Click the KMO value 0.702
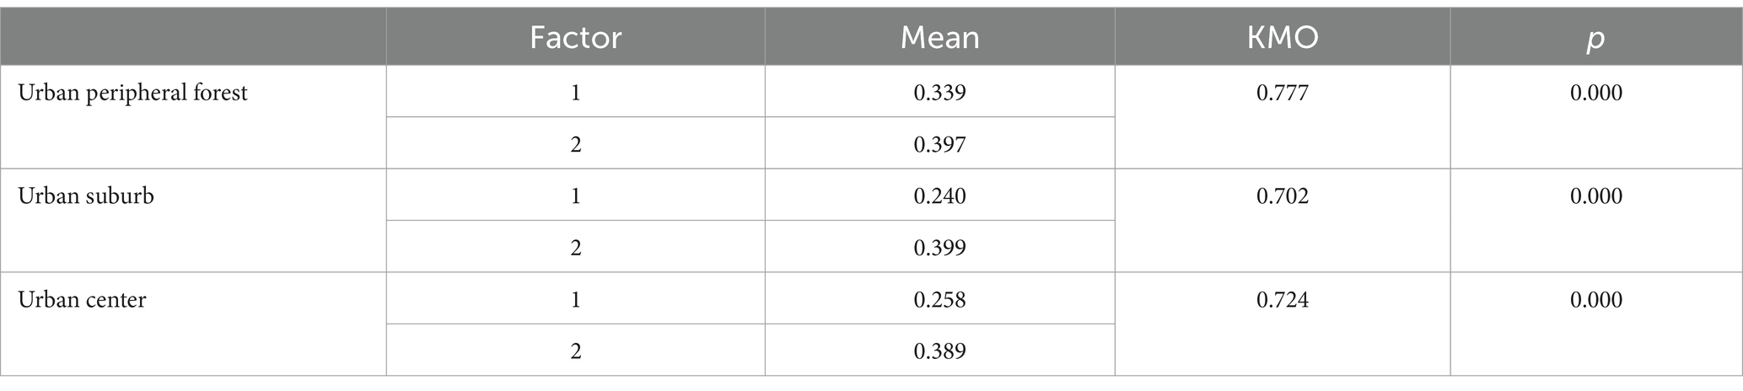The width and height of the screenshot is (1743, 391). point(1283,196)
